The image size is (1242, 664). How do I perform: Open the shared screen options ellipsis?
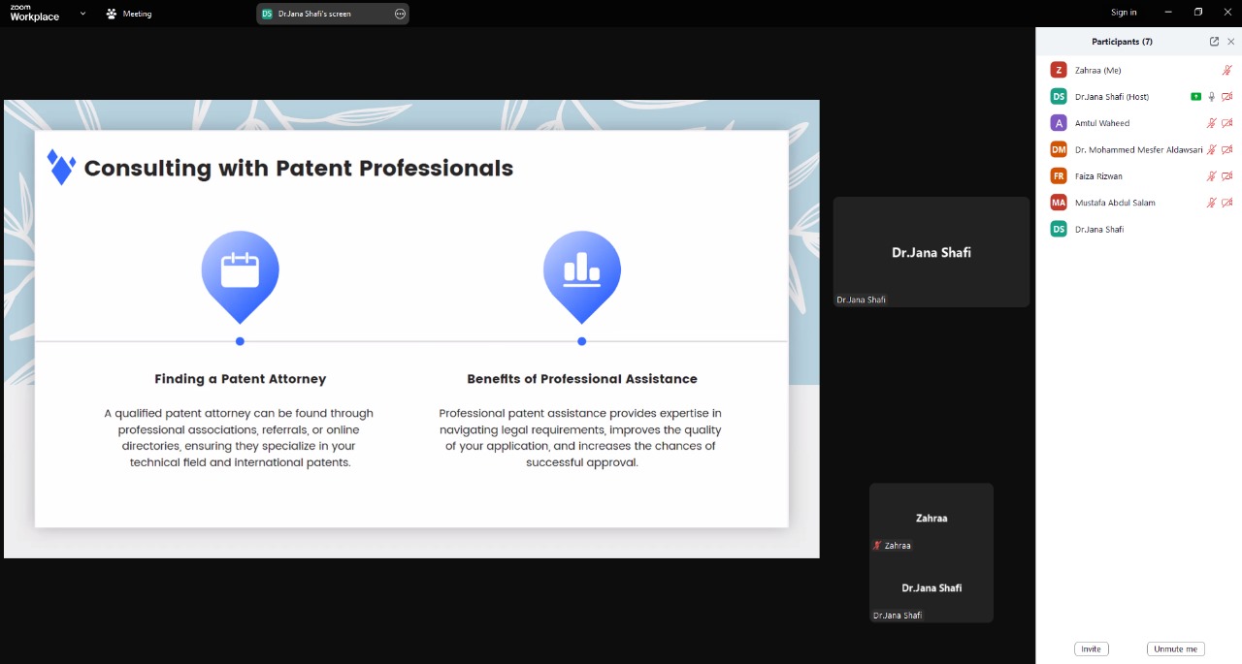[400, 14]
